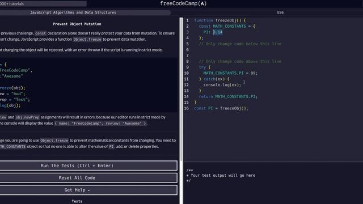Screen dimensions: 363x204
Task: Open JavaScript Algorithms and Data Structures breadcrumb
Action: 73,12
